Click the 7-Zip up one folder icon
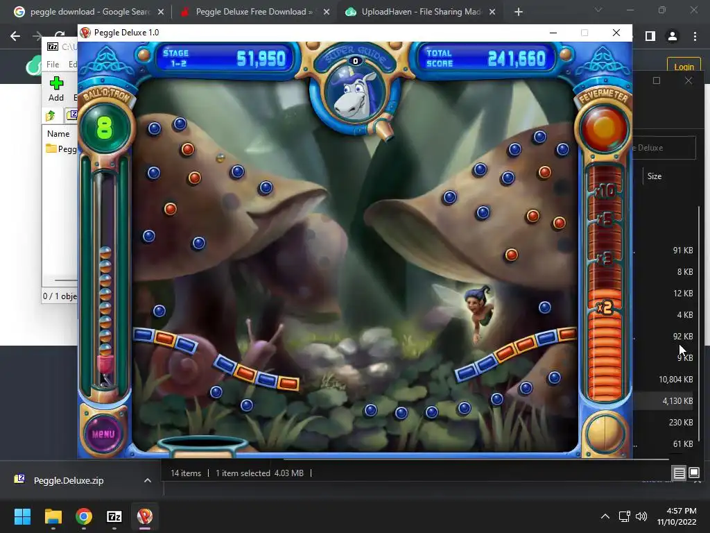The height and width of the screenshot is (533, 710). coord(51,115)
